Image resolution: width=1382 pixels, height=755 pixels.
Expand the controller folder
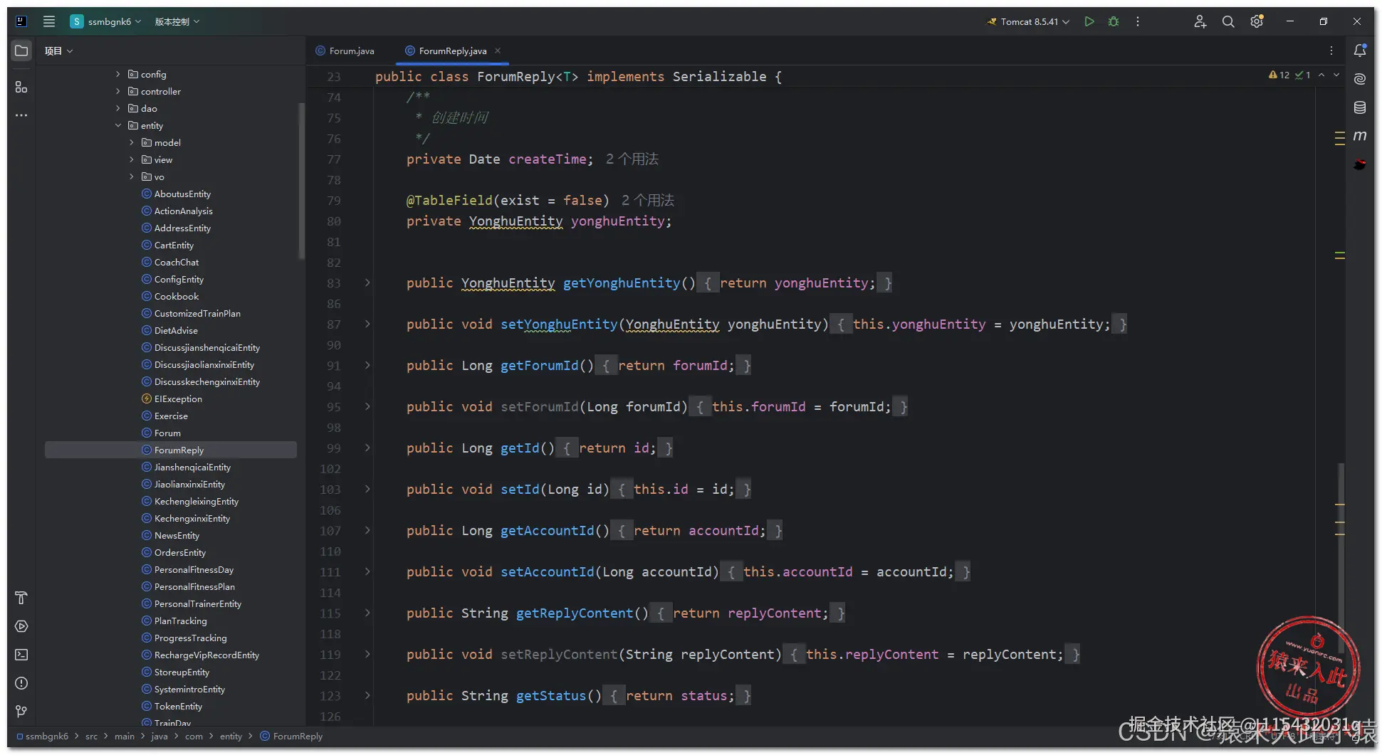pos(118,91)
